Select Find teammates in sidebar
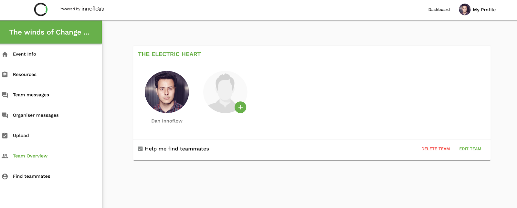This screenshot has height=208, width=517. tap(32, 176)
